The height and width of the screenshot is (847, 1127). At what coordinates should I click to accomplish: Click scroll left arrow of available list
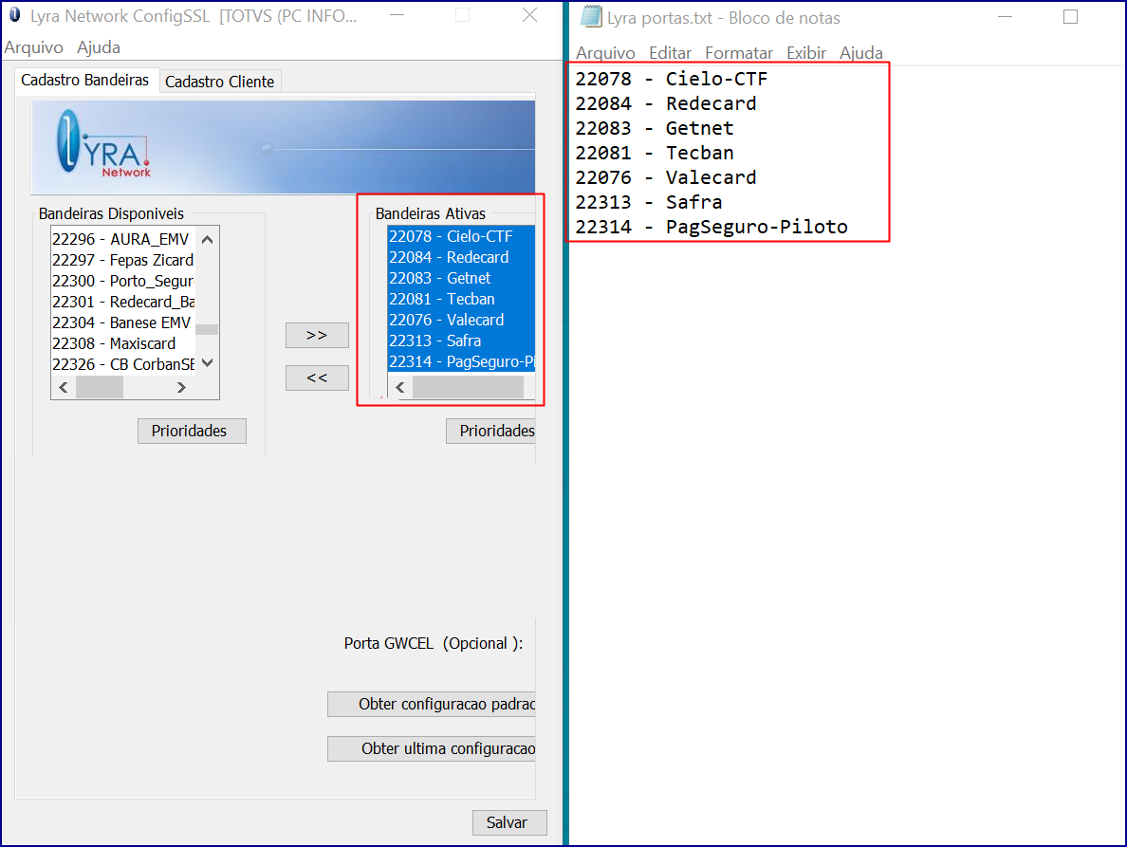coord(64,388)
